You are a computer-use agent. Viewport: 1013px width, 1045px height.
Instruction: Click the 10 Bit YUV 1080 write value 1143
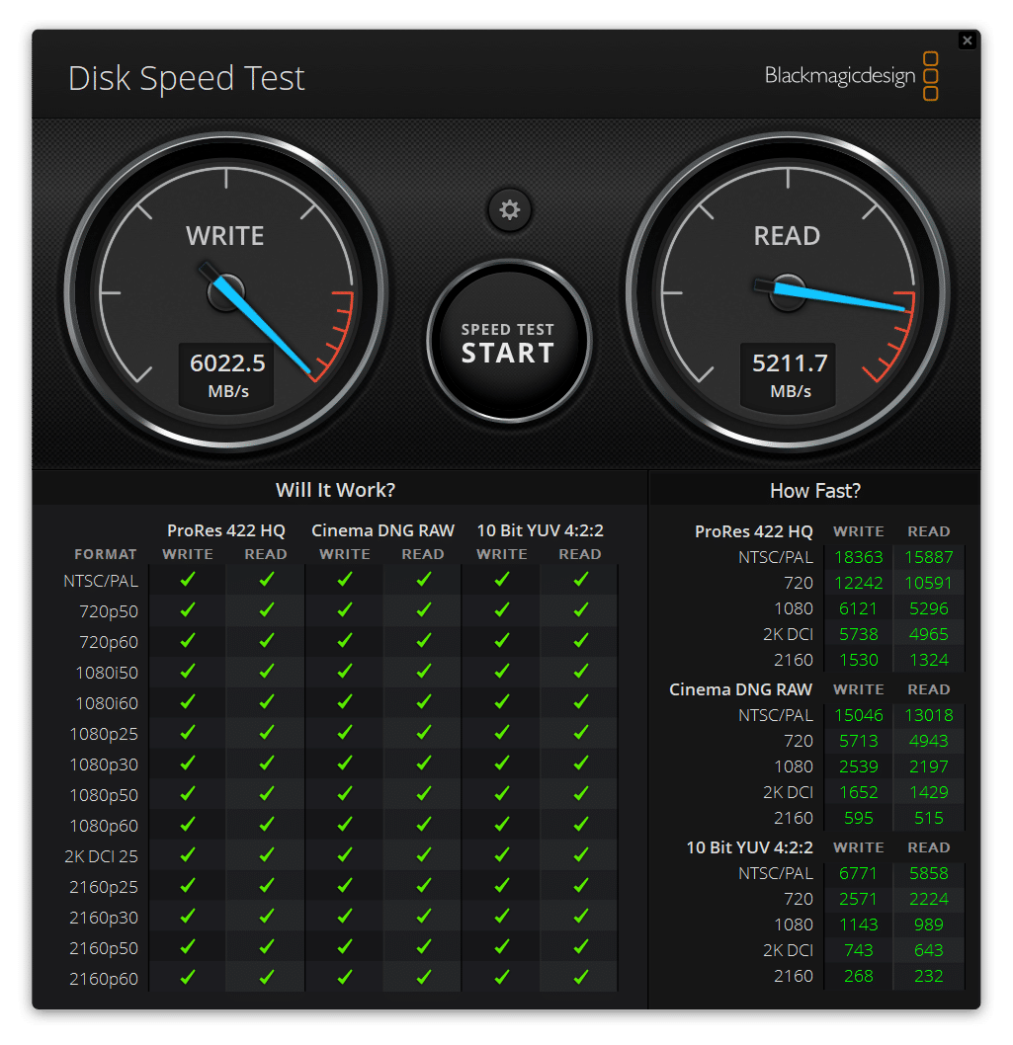(x=858, y=924)
